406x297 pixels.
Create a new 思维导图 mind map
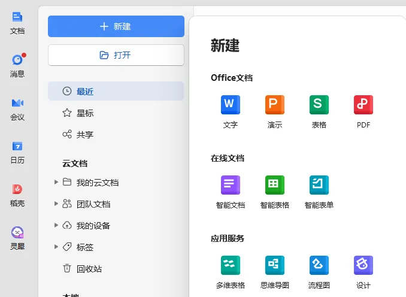tap(275, 272)
